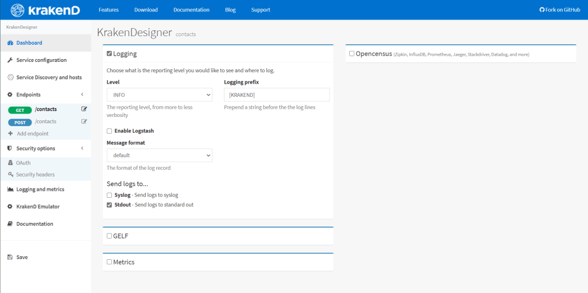Click the KrakenDesigner label atop the sidebar
The image size is (588, 293).
tap(22, 27)
